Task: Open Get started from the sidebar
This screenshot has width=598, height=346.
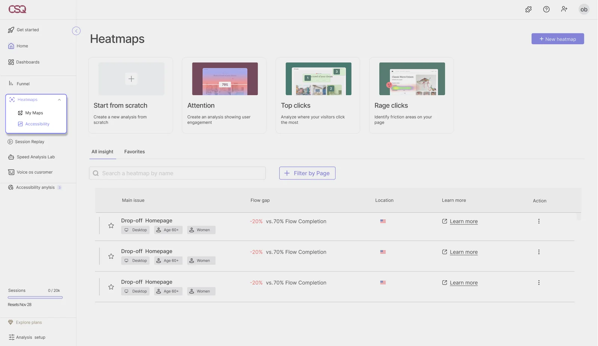Action: [x=23, y=30]
